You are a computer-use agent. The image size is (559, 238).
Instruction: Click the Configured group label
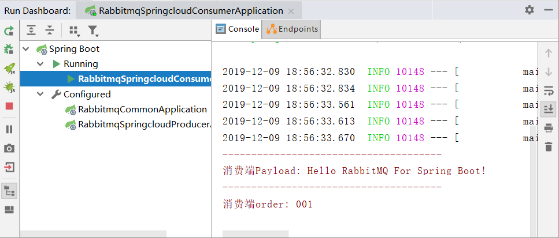pos(87,95)
